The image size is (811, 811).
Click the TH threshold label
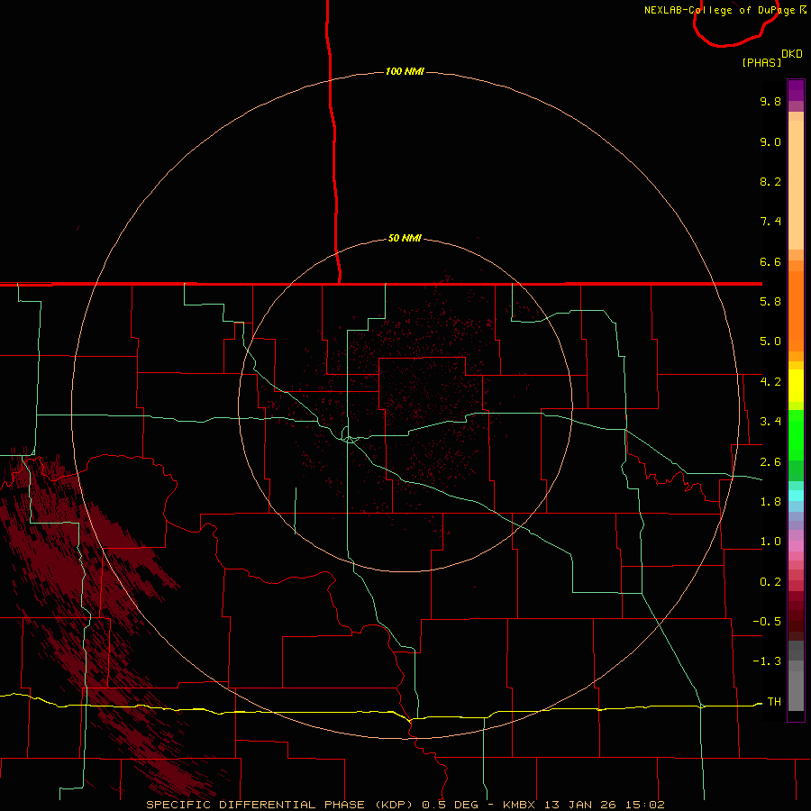click(774, 702)
